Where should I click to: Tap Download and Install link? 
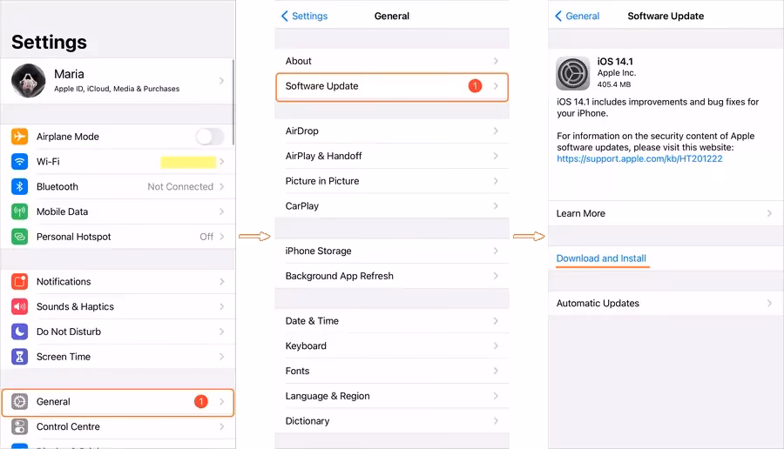click(601, 258)
